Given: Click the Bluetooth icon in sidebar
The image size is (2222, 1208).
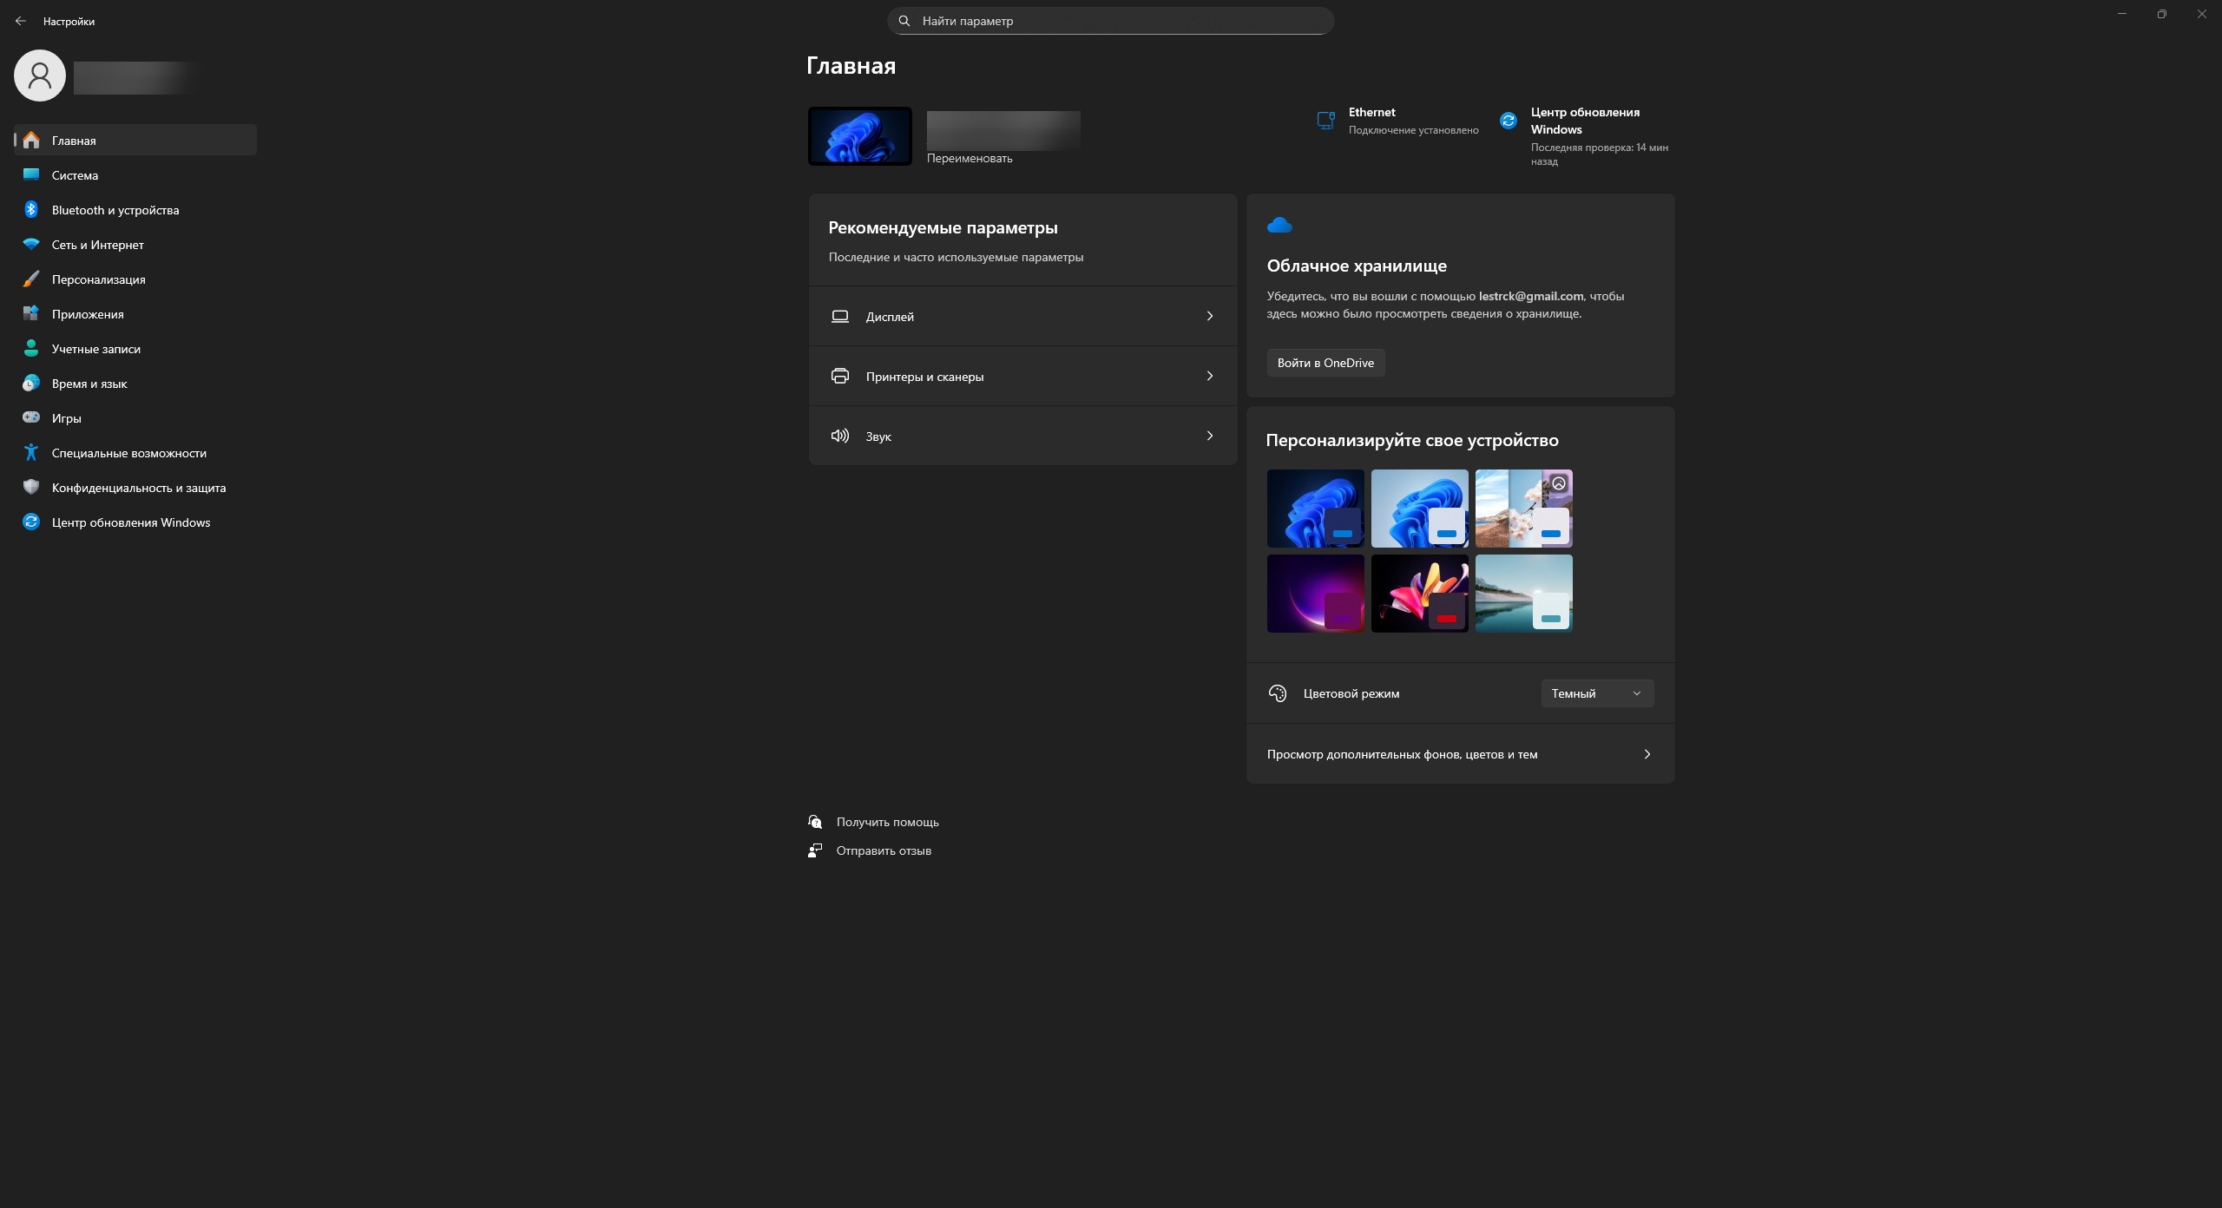Looking at the screenshot, I should pyautogui.click(x=31, y=210).
